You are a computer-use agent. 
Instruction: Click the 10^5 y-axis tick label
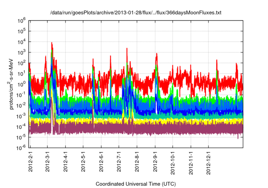tap(21, 31)
